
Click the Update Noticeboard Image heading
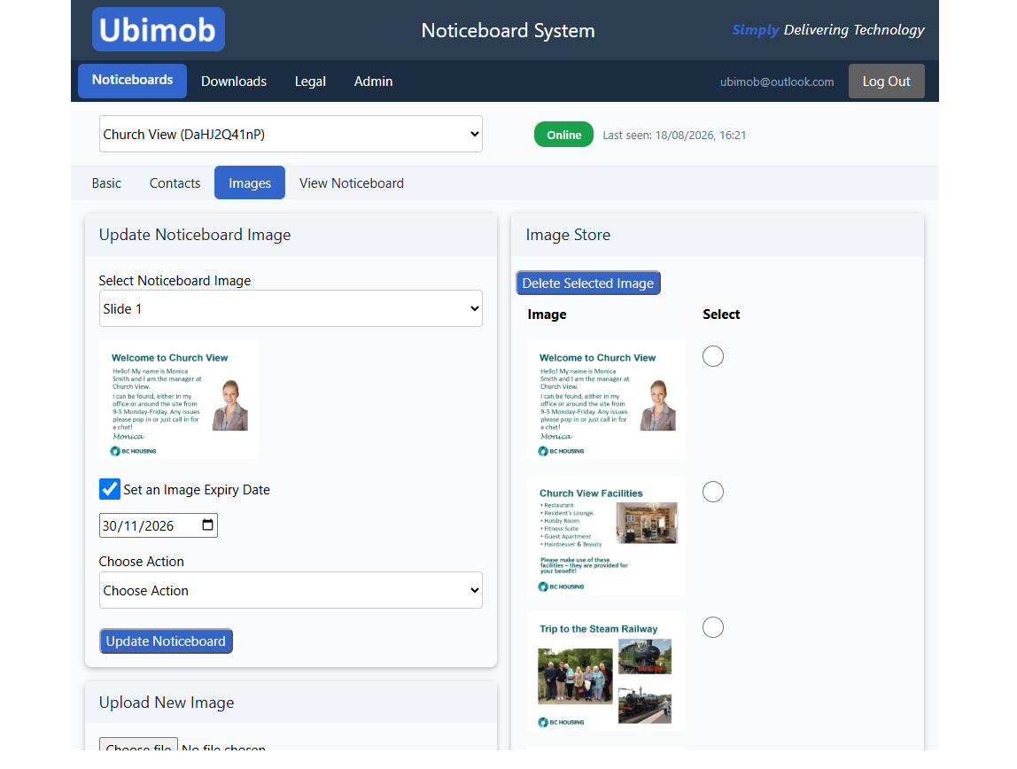(195, 235)
